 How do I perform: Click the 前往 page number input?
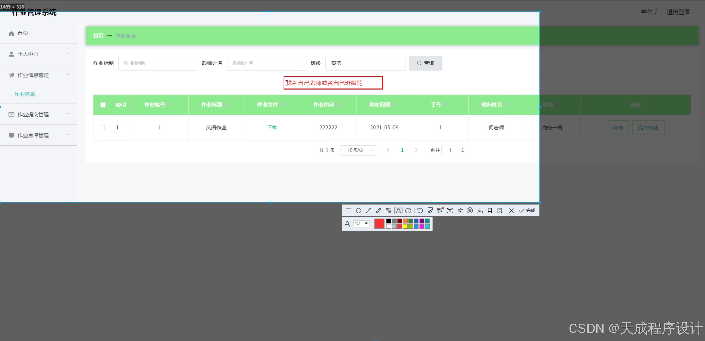tap(450, 150)
